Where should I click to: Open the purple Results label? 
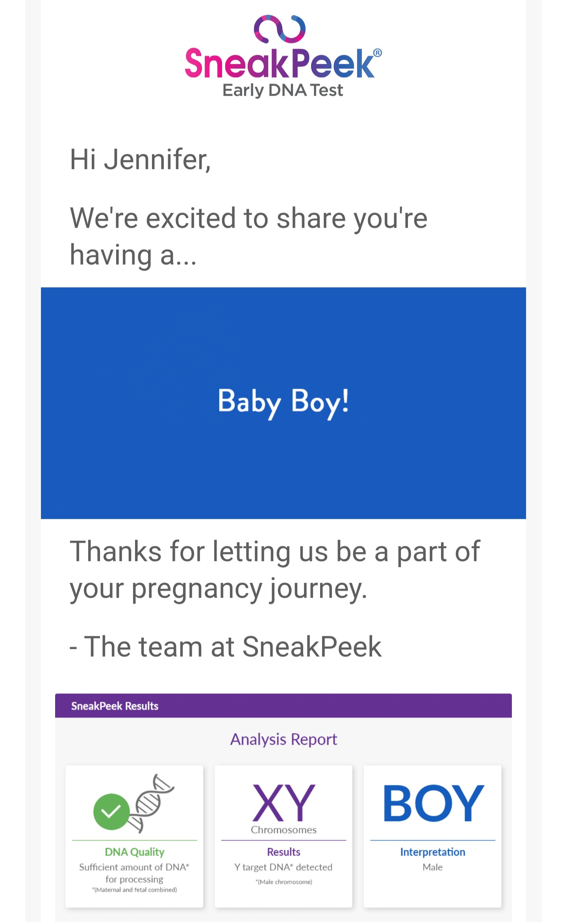[x=283, y=852]
